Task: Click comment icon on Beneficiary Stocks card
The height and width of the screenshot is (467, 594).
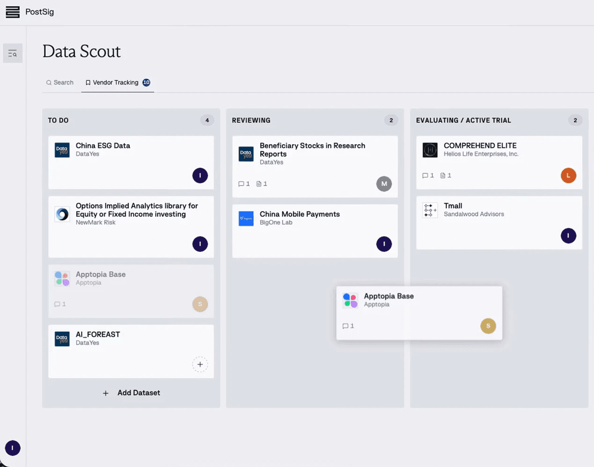Action: (x=241, y=184)
